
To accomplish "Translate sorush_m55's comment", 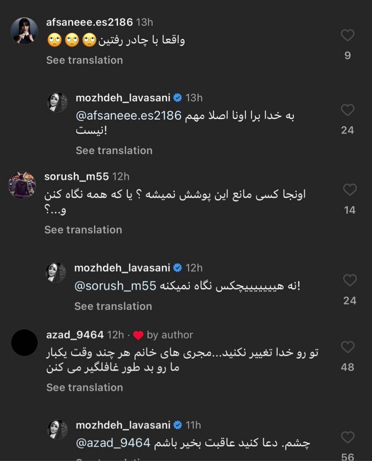I will click(x=83, y=230).
